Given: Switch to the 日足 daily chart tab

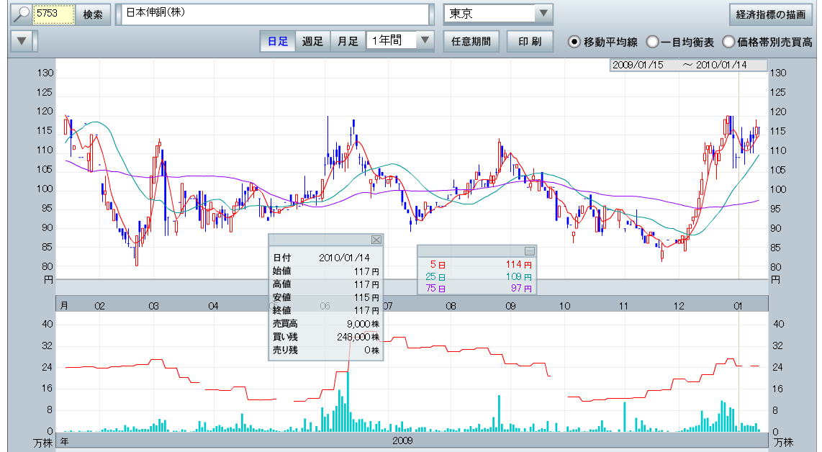Looking at the screenshot, I should tap(277, 41).
